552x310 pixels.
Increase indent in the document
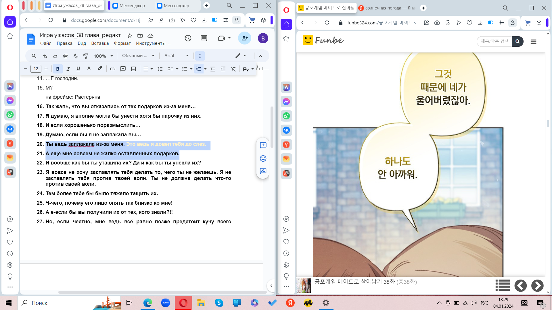tap(223, 69)
